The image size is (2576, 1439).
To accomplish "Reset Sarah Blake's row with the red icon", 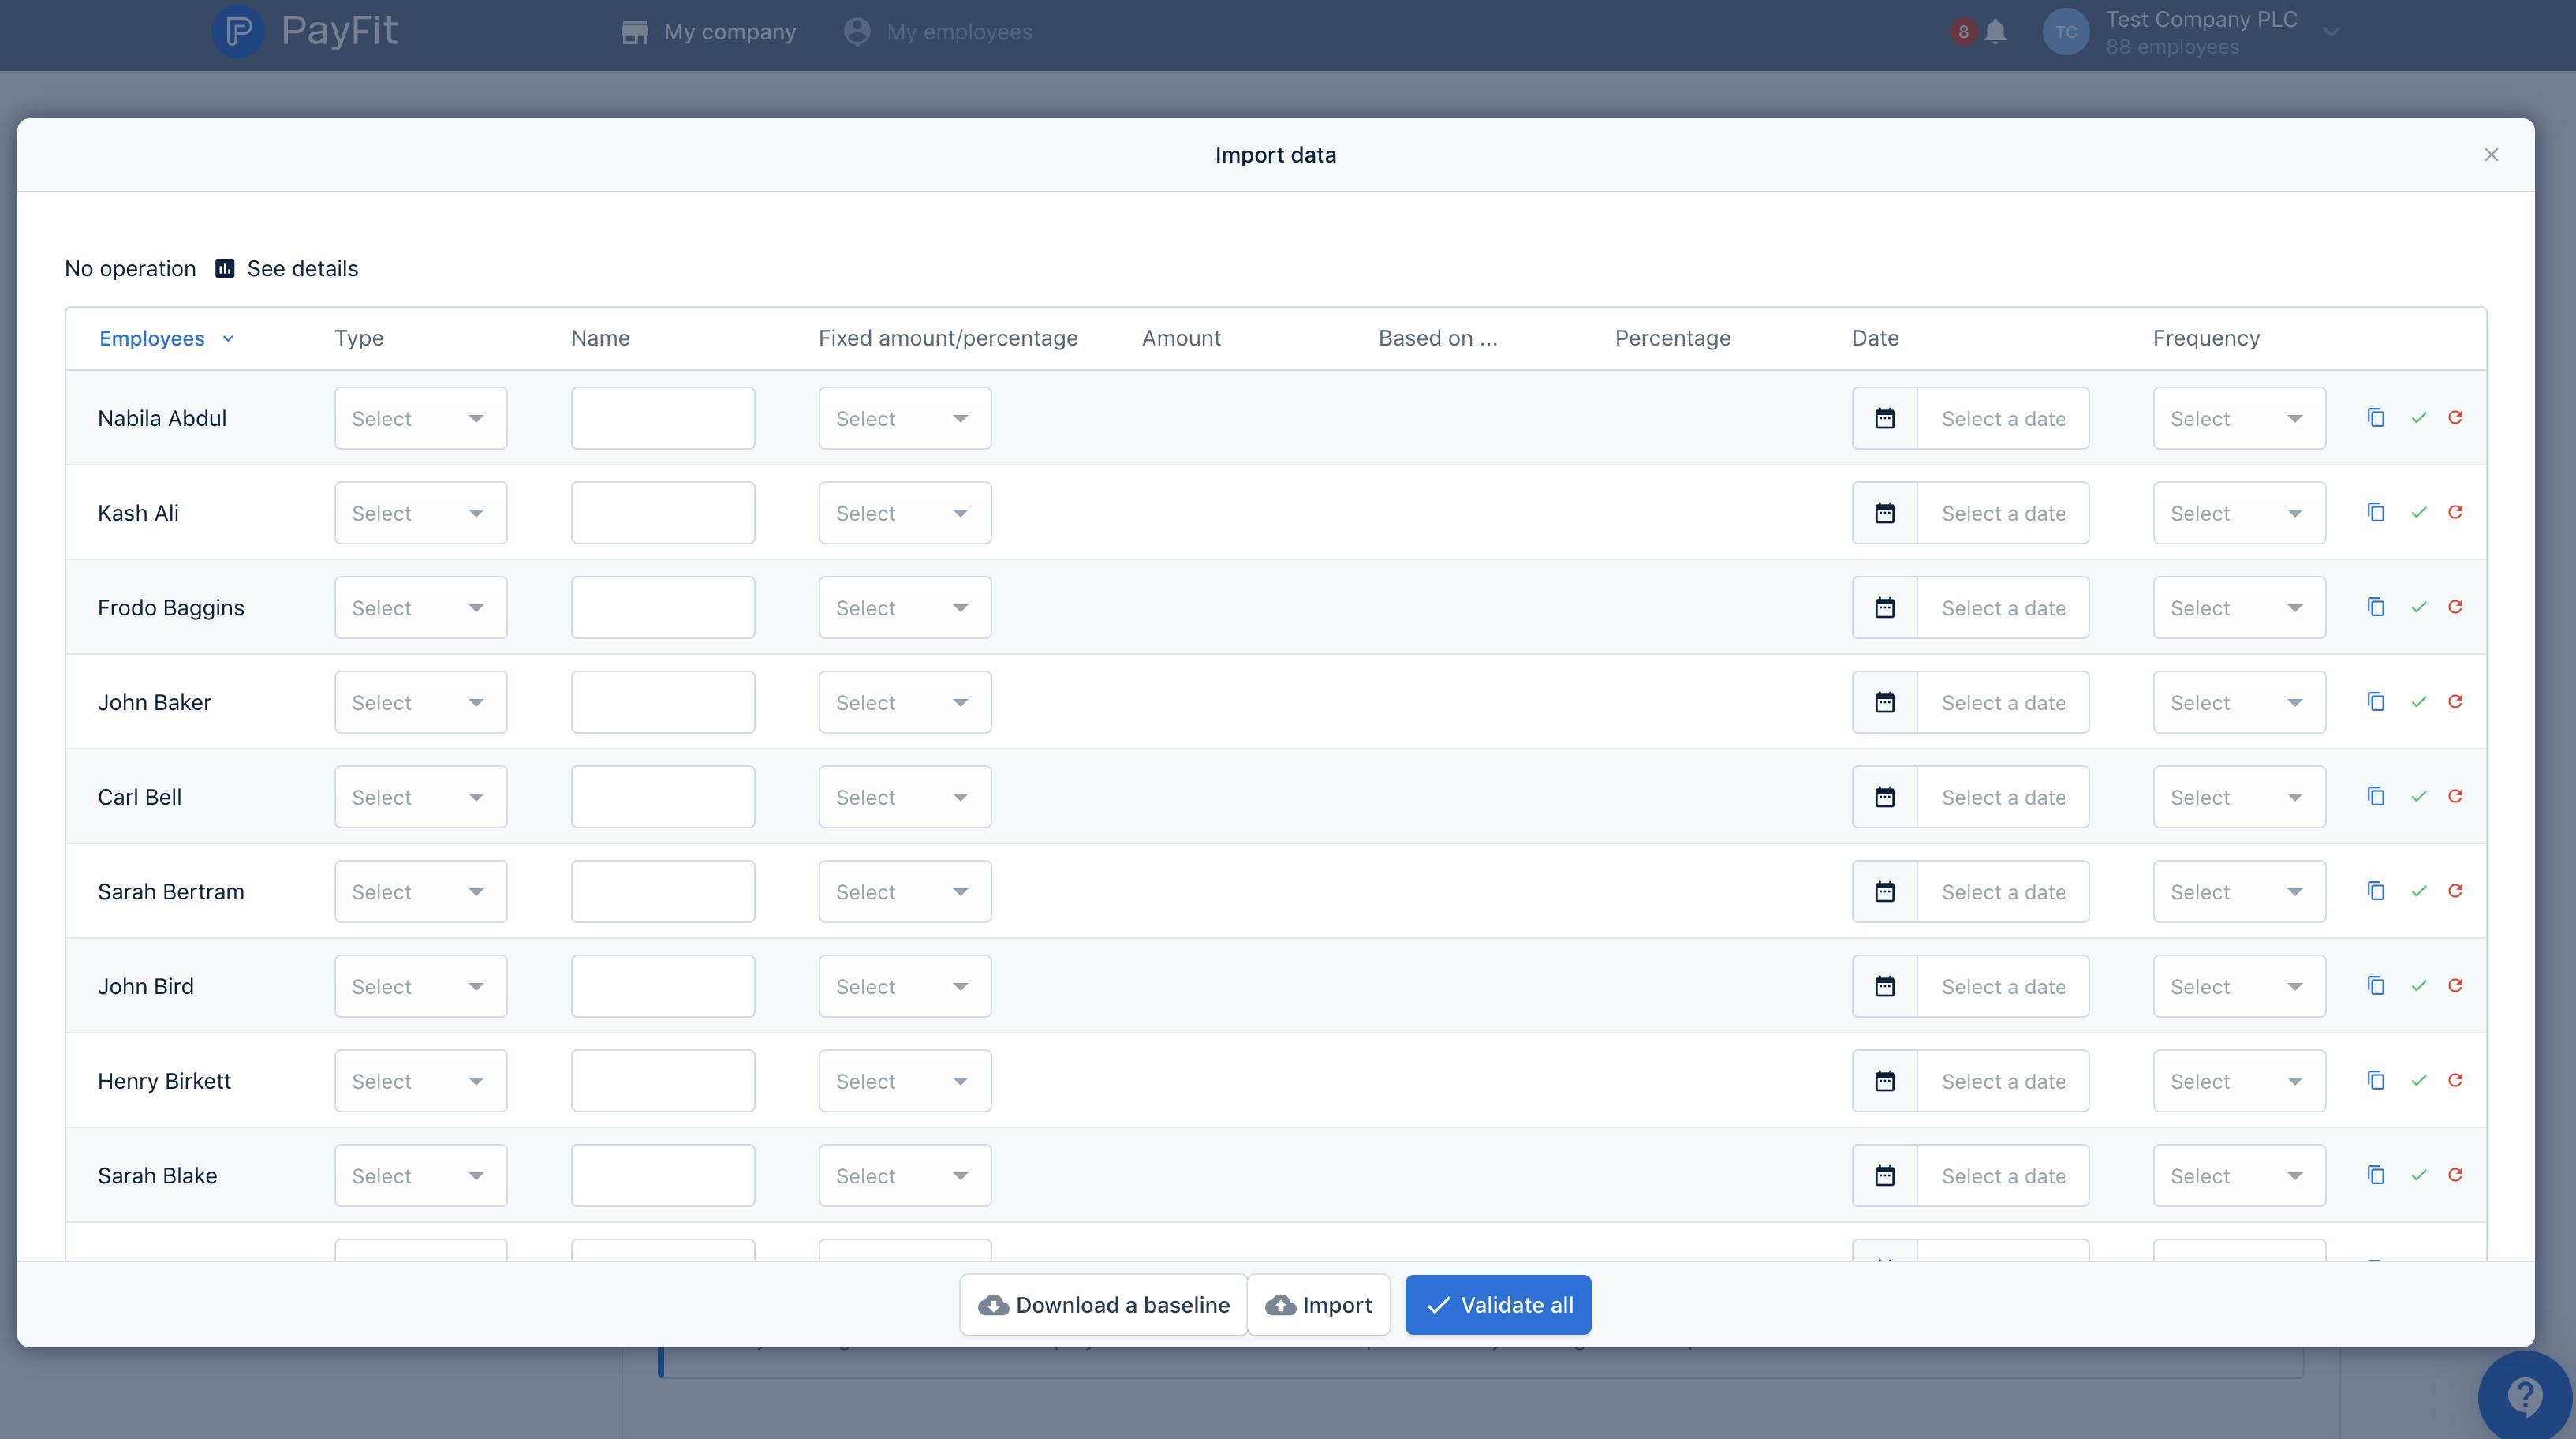I will click(x=2455, y=1175).
